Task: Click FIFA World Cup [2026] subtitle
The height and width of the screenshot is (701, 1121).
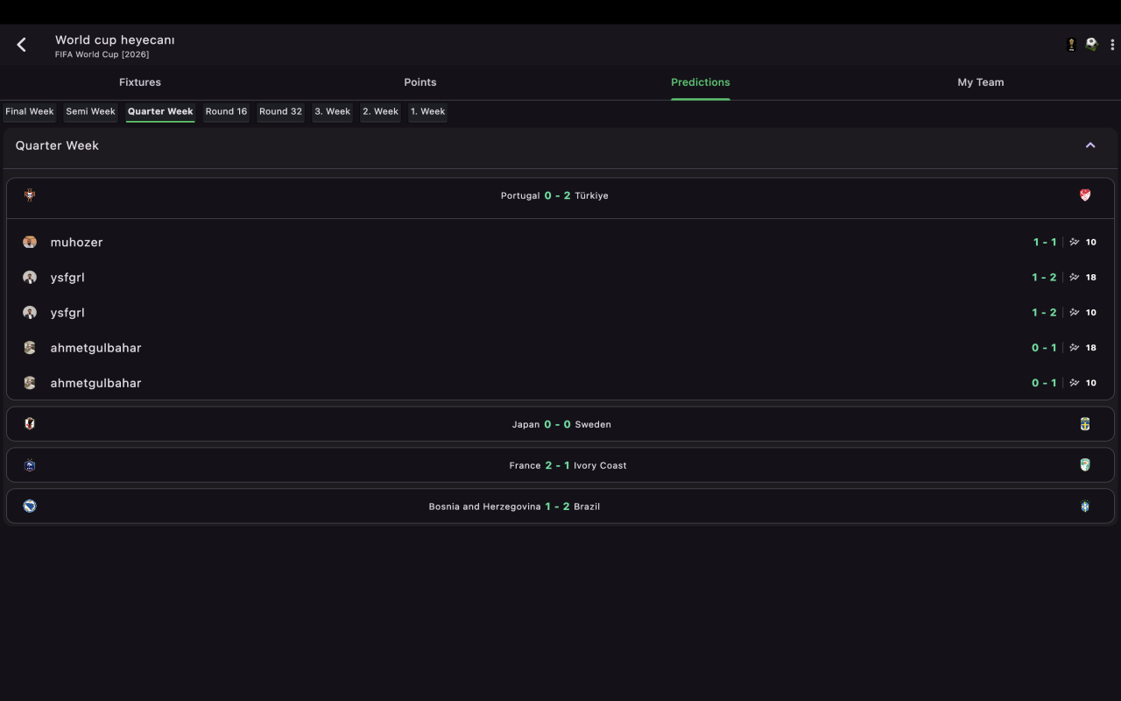Action: pos(102,54)
